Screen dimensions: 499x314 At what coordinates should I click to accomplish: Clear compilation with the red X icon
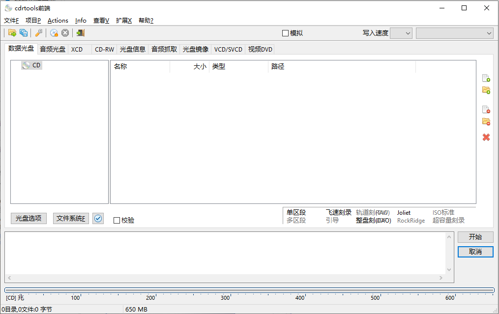(x=486, y=137)
